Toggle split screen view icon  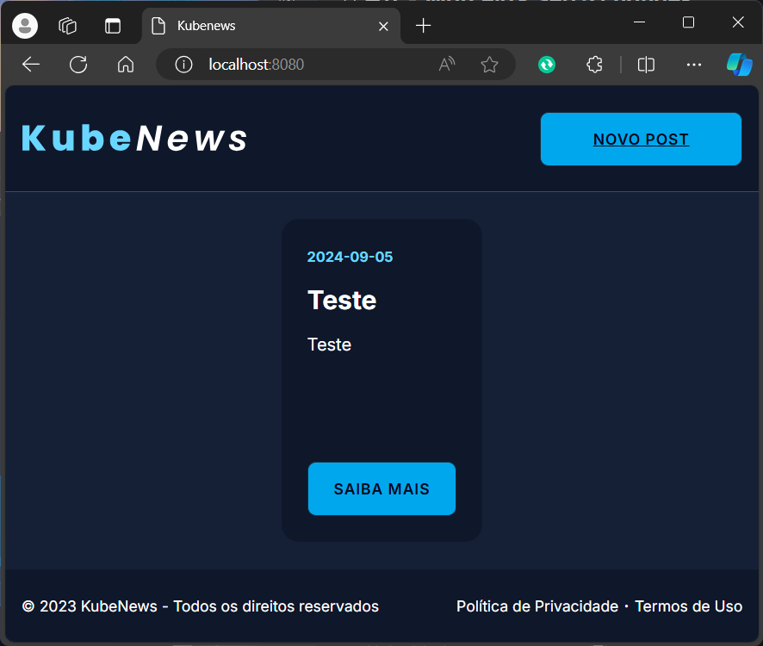point(646,65)
